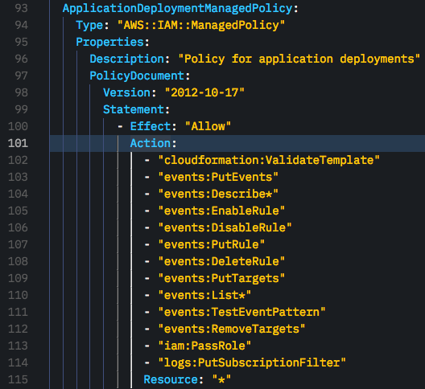Click the Statement key on line 99
The image size is (425, 389).
point(134,109)
